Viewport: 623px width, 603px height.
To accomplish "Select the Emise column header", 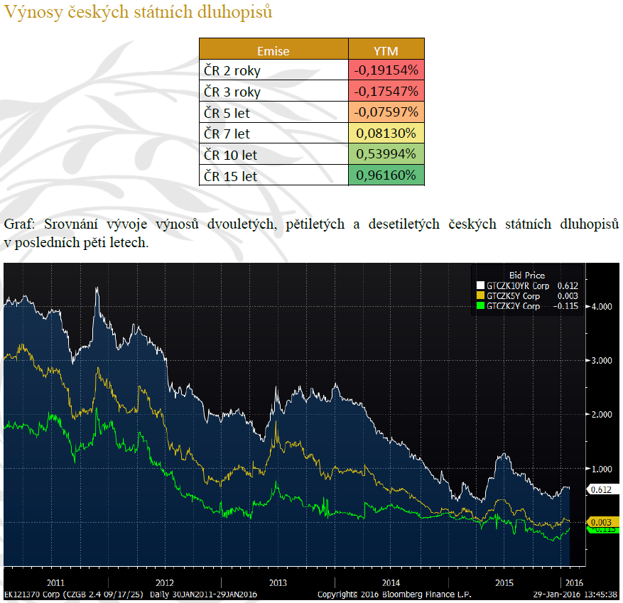I will (x=273, y=50).
